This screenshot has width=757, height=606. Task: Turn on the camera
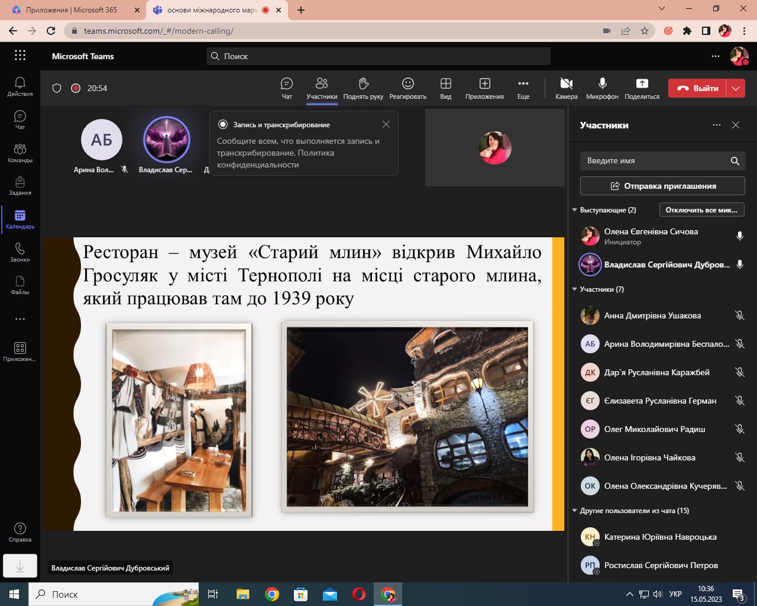click(x=566, y=88)
